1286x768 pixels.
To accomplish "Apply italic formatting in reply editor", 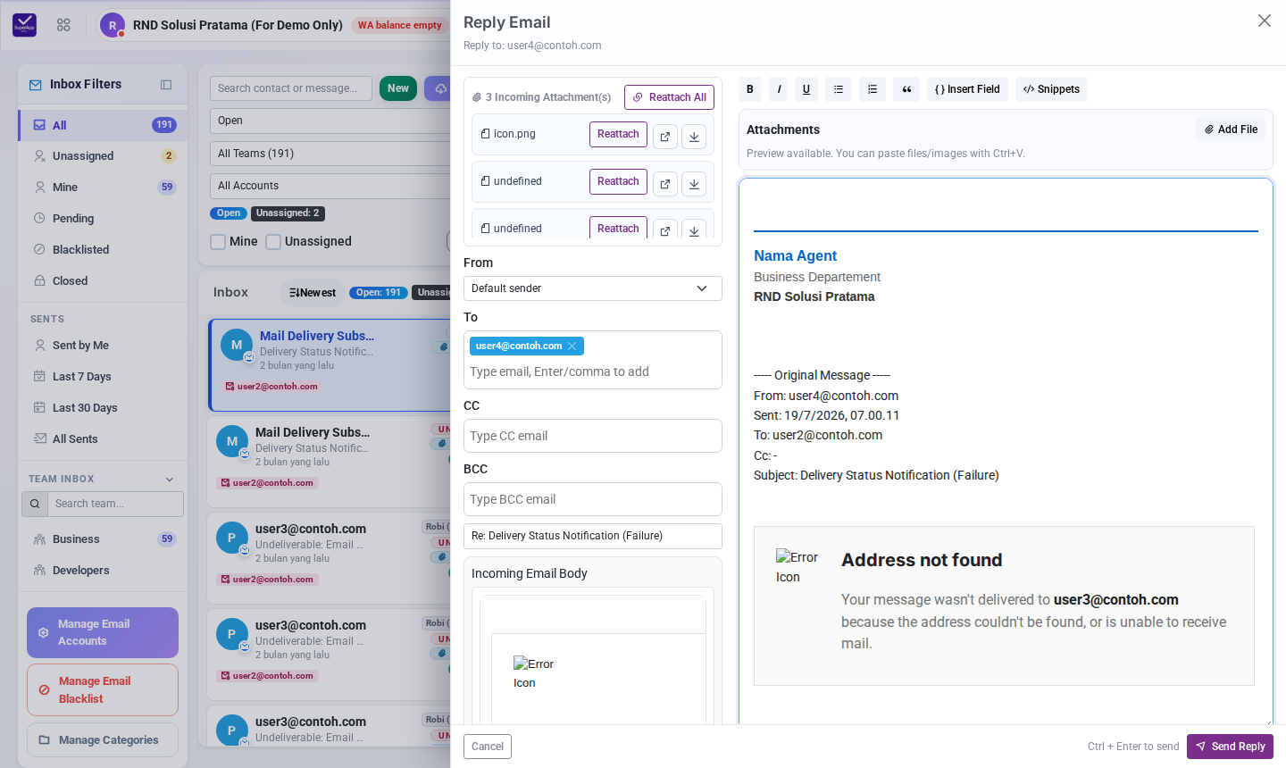I will click(x=779, y=89).
